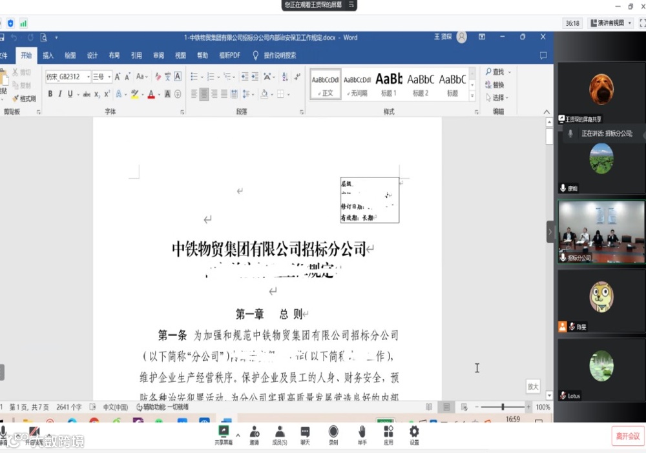Open the Change Case (Aa) dropdown
Screen dimensions: 646x453
(x=141, y=77)
